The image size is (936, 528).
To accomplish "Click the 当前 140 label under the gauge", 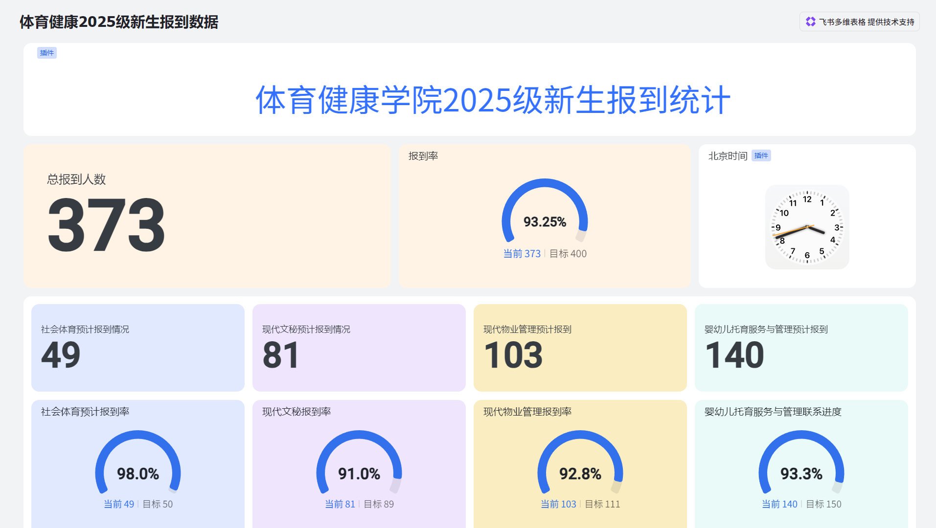I will [779, 504].
